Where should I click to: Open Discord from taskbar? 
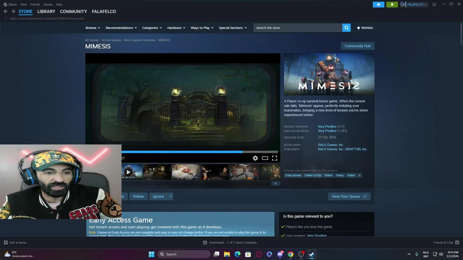280,254
